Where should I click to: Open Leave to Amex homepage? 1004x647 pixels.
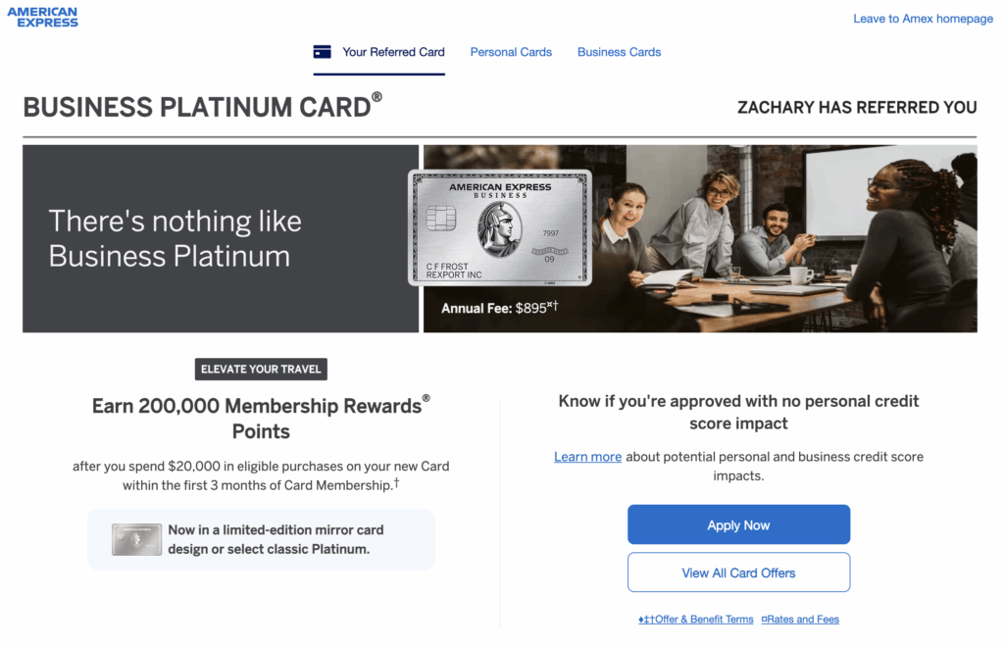(923, 19)
